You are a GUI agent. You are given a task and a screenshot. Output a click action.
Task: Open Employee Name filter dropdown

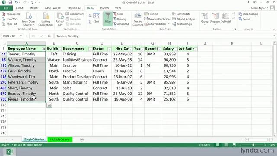click(x=44, y=49)
